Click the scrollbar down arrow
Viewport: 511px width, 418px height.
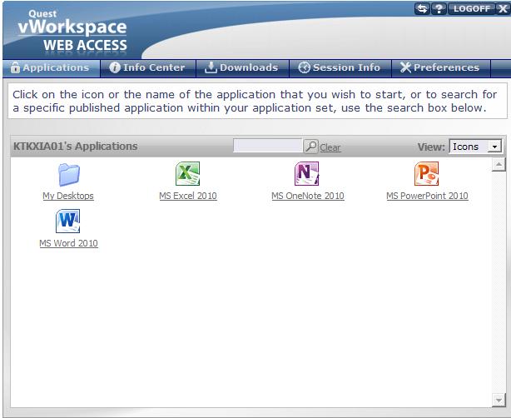point(499,400)
